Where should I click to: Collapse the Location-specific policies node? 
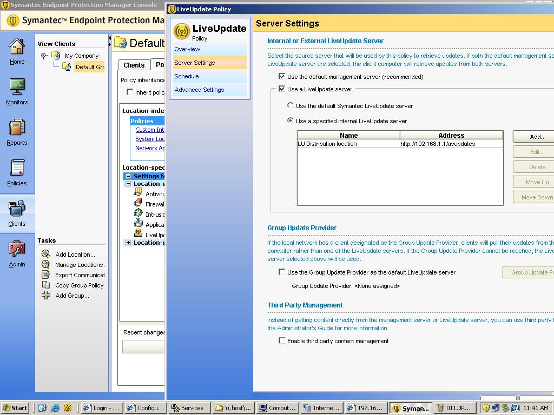128,184
